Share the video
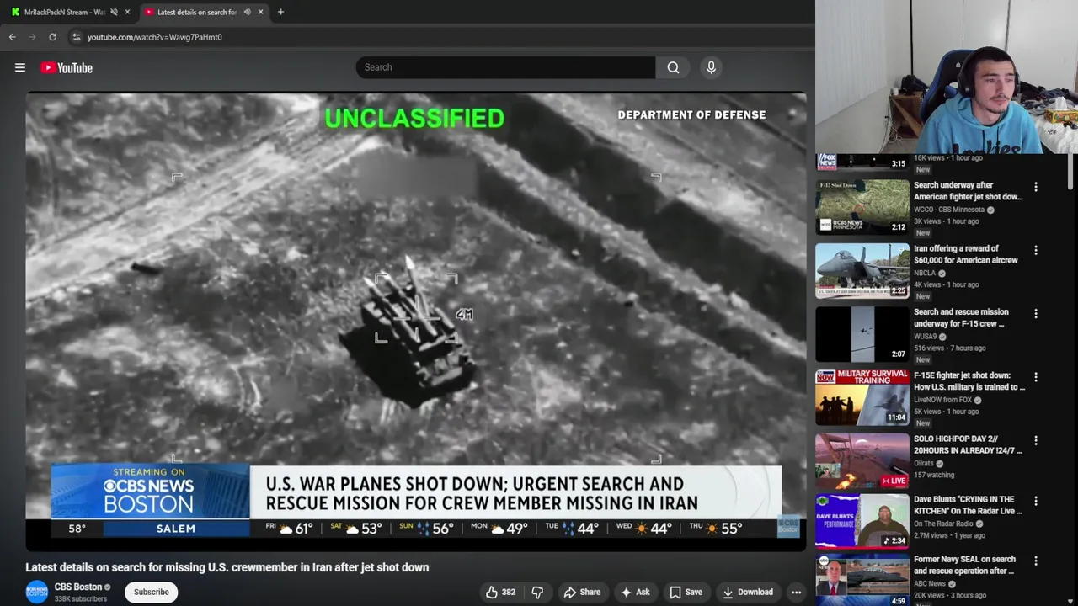1078x606 pixels. coord(582,592)
